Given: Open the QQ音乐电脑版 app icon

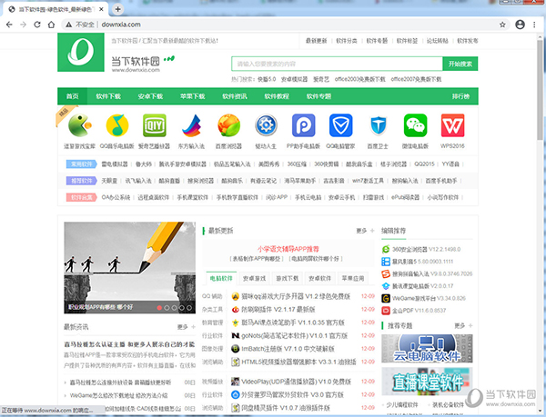Looking at the screenshot, I should pyautogui.click(x=116, y=124).
